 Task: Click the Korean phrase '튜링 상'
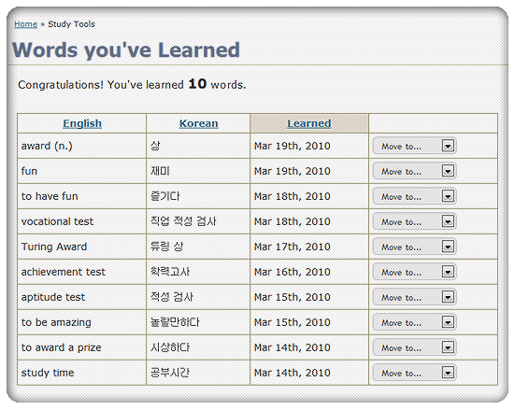[167, 247]
